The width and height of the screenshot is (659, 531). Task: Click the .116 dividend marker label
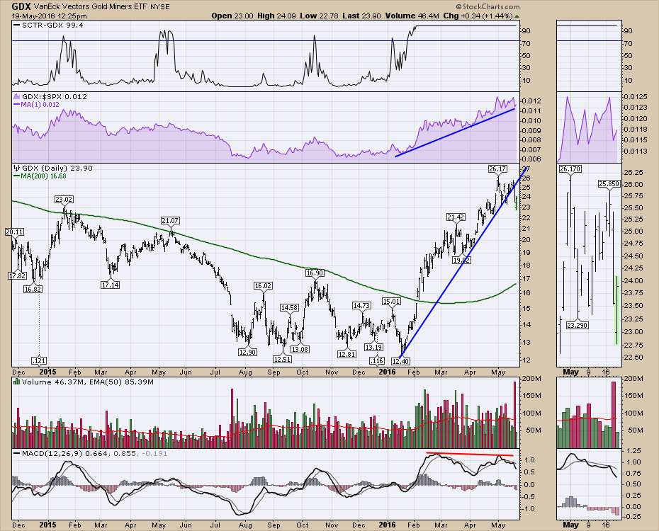point(376,360)
